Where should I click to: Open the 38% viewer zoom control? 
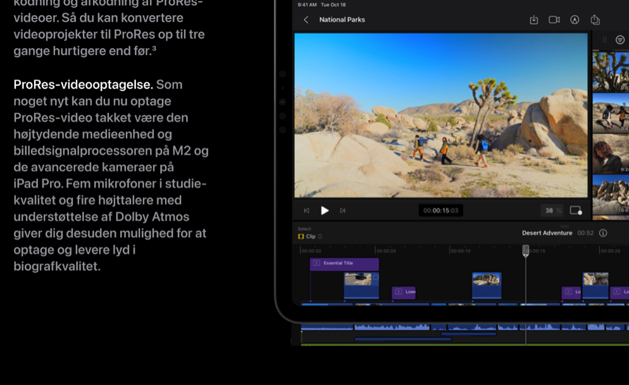coord(551,211)
